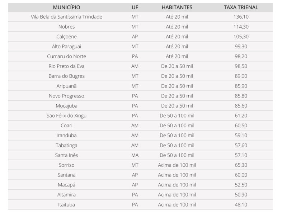Select the 60,00 rate for Santana
This screenshot has height=213, width=287.
coord(241,175)
